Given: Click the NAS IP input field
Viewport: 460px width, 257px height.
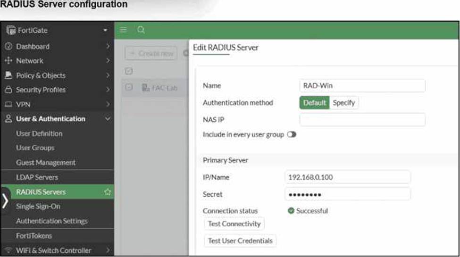Looking at the screenshot, I should click(x=362, y=120).
